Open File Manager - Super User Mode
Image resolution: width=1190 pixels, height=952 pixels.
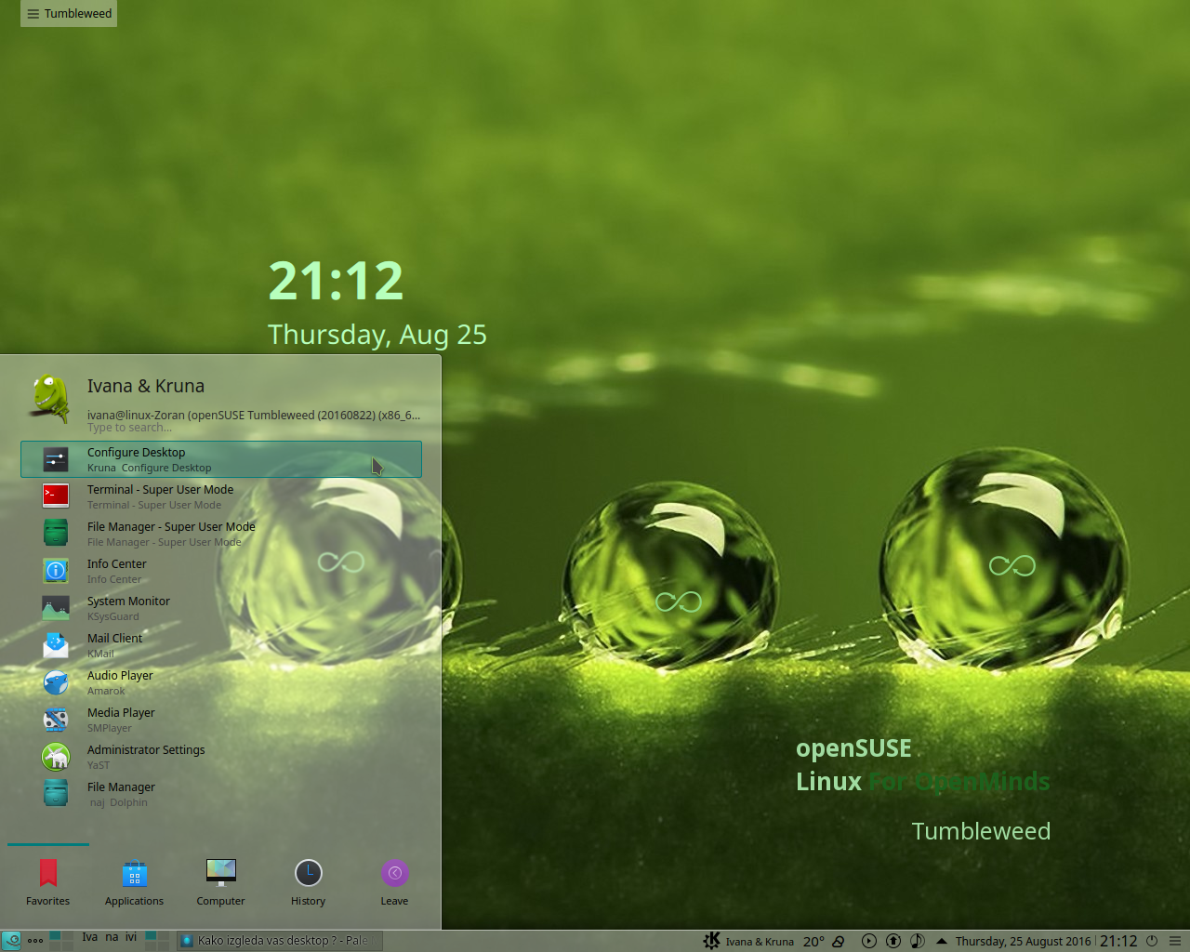point(221,534)
